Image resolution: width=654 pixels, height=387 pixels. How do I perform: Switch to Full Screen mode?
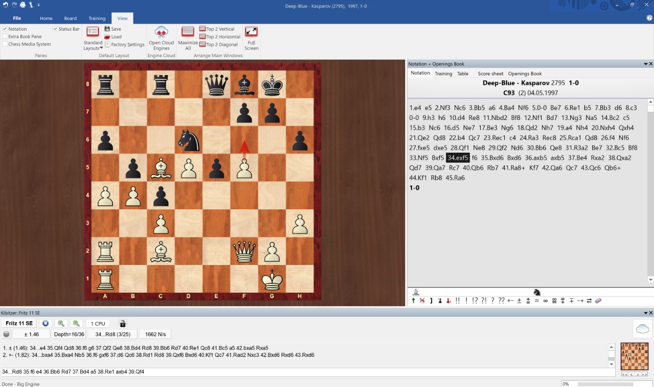pyautogui.click(x=251, y=38)
